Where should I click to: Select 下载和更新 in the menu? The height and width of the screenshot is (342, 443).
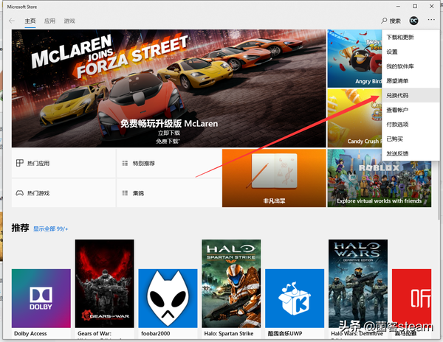[411, 37]
